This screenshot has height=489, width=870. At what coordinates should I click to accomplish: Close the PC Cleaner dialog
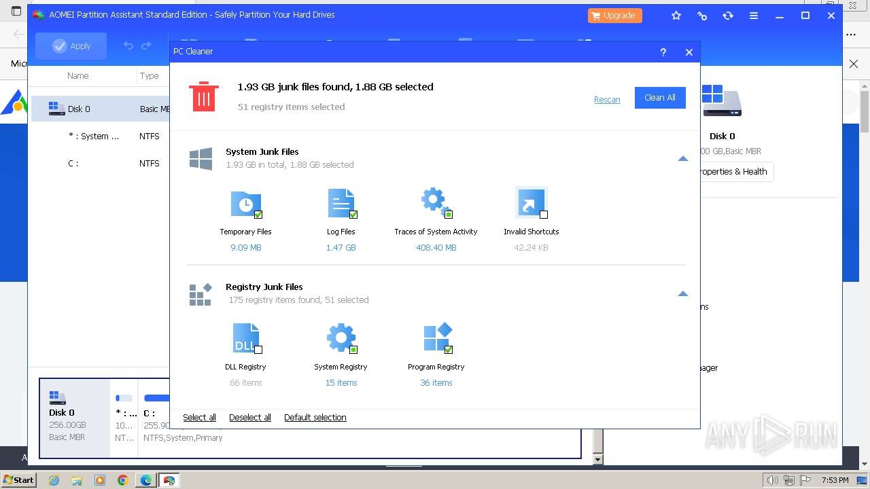(x=689, y=52)
